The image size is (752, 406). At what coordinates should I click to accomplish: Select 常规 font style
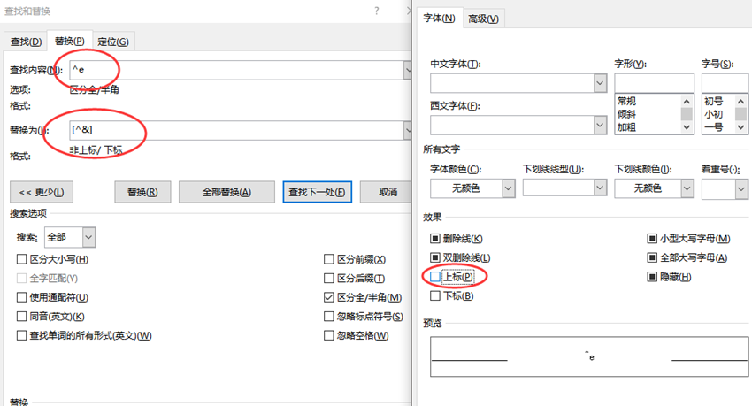[627, 101]
